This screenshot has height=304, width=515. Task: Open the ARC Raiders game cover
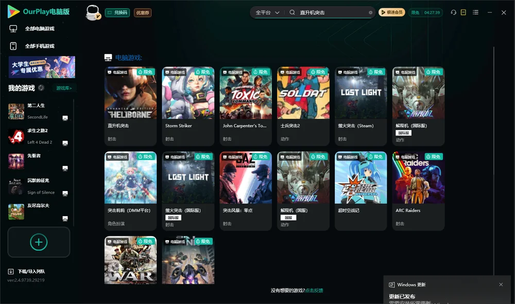click(418, 178)
